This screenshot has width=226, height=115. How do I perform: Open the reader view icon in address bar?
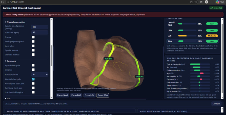191,2
